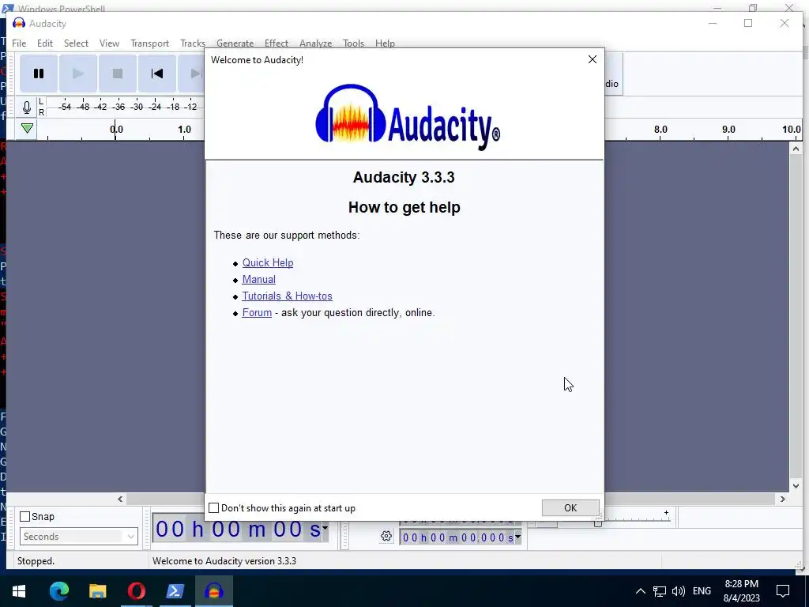Show hidden system tray icons

[x=640, y=591]
